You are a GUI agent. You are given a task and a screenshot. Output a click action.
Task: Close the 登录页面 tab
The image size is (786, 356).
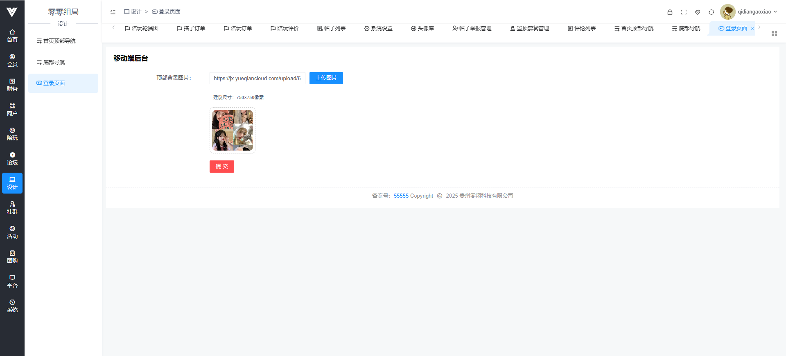pyautogui.click(x=752, y=29)
